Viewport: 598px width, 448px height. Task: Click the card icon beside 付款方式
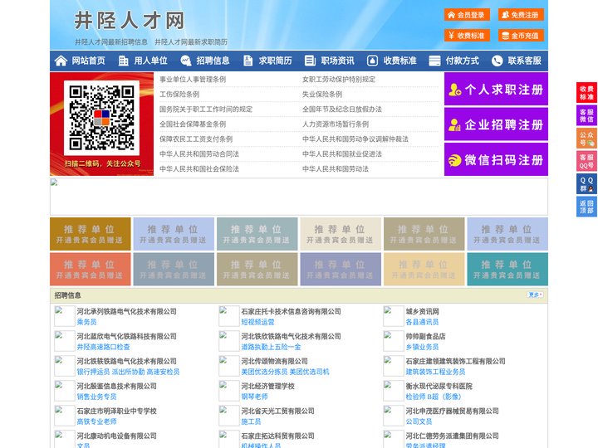434,61
